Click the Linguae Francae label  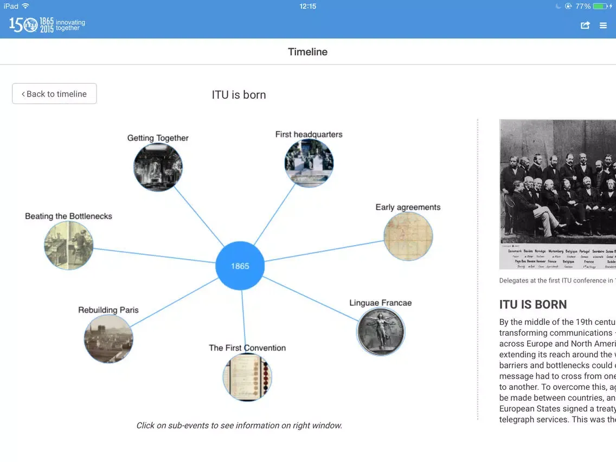pyautogui.click(x=381, y=303)
